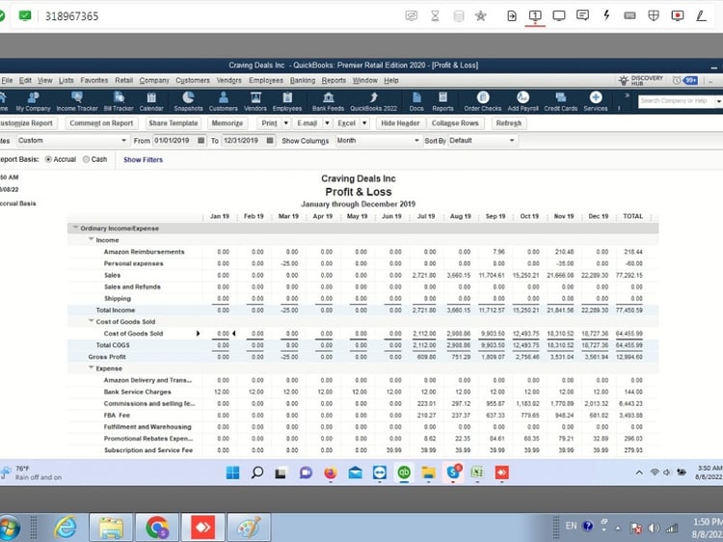Open the E-mail button dropdown arrow
The image size is (723, 542).
tap(327, 123)
